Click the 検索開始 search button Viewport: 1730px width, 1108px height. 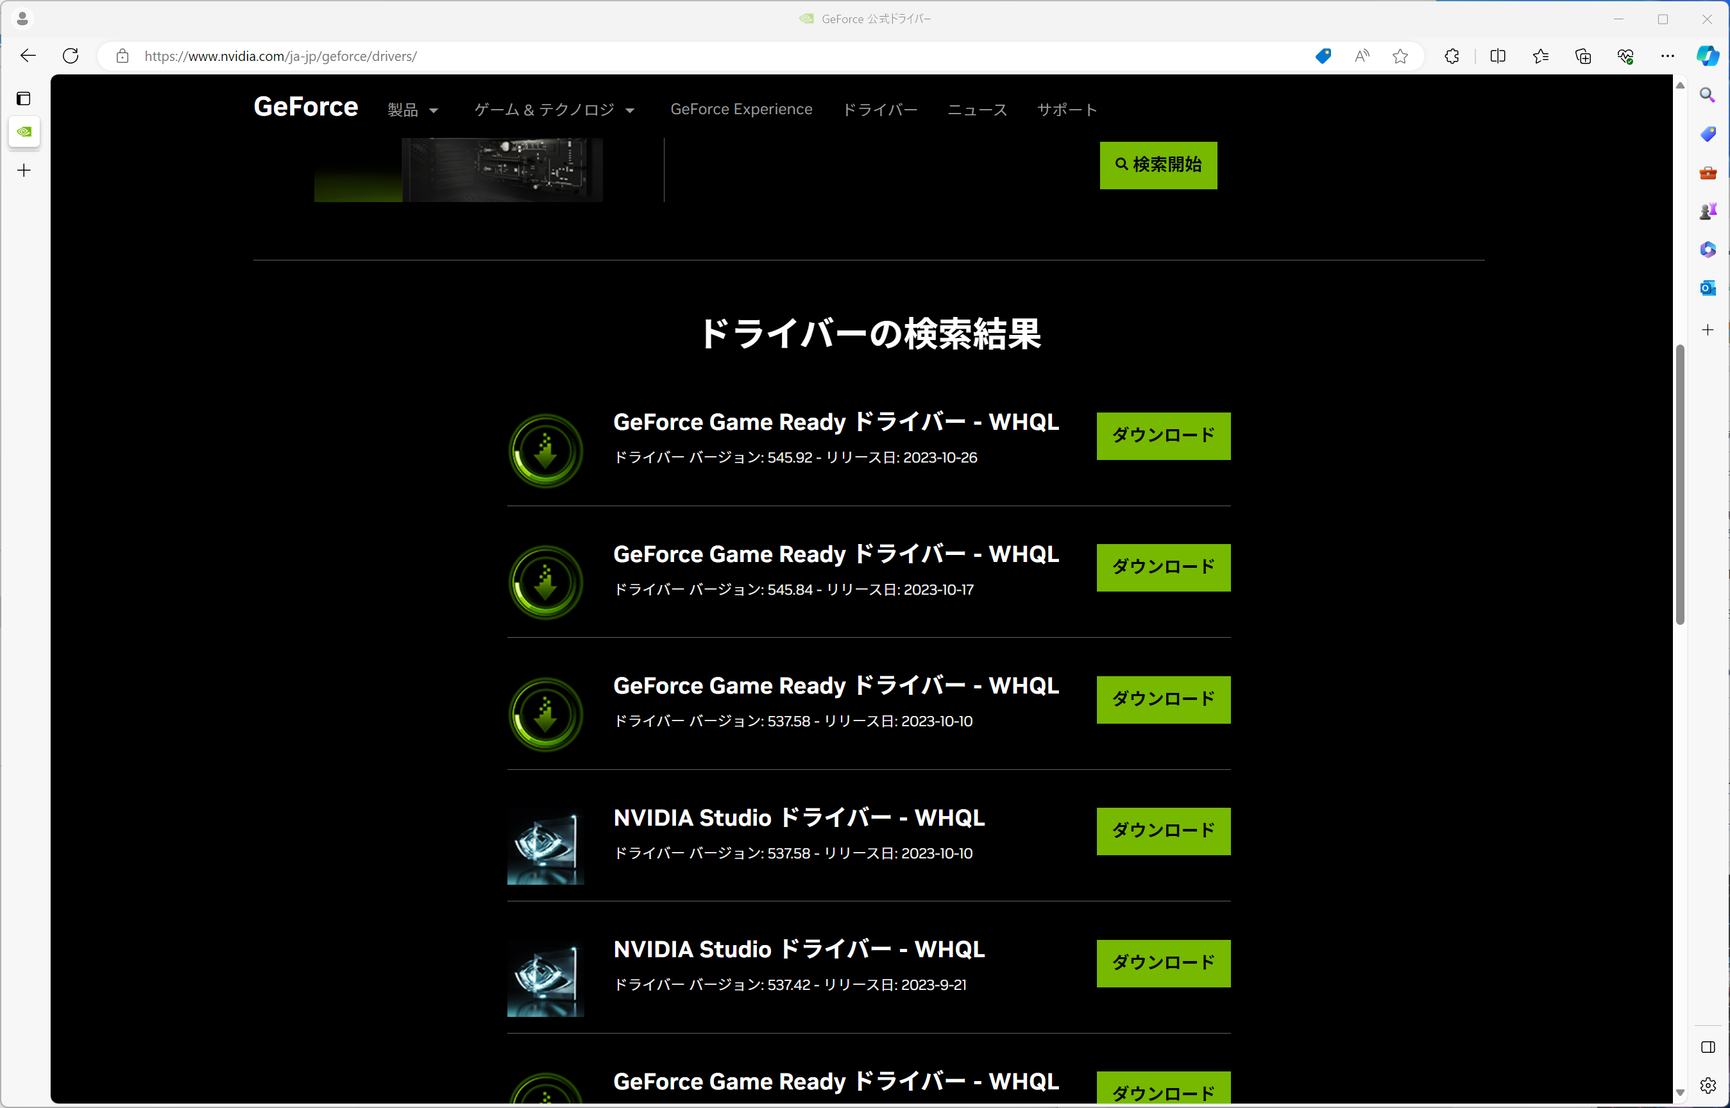1158,165
